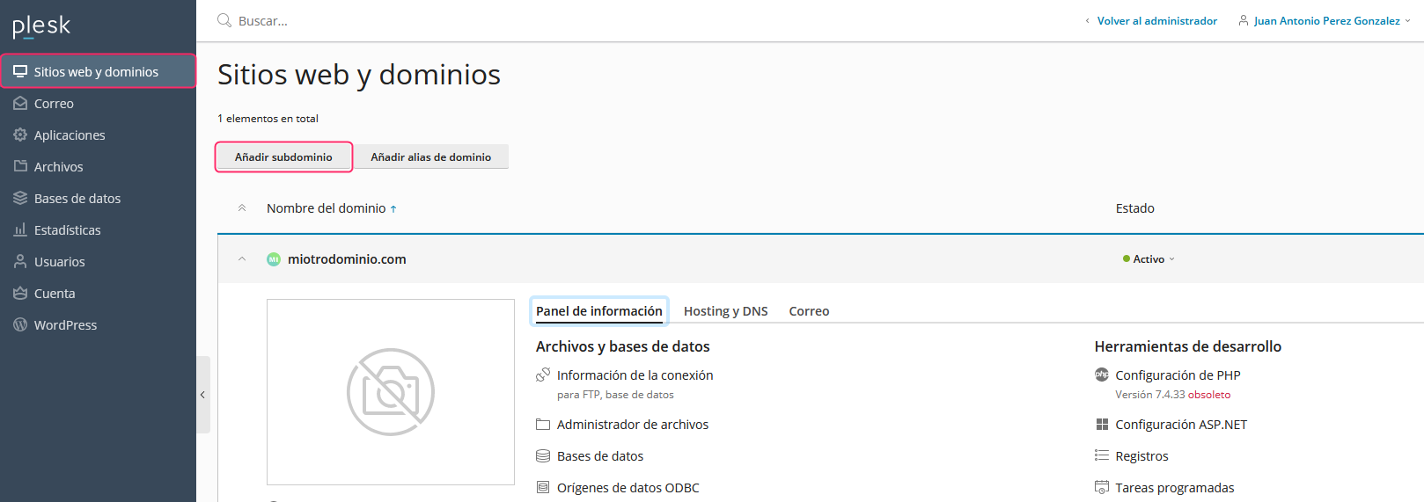Go to Estadísticas in the sidebar
1424x502 pixels.
pos(67,230)
